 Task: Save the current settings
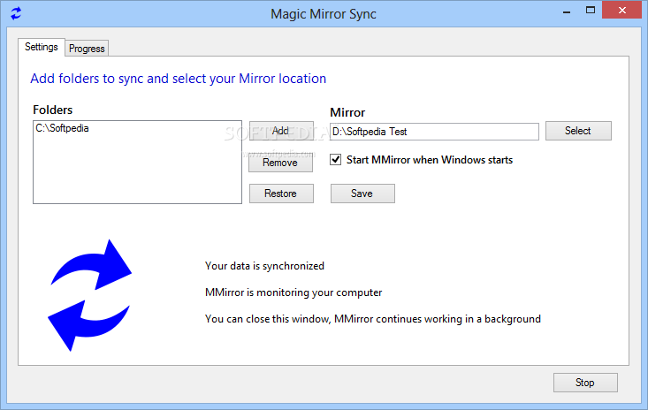[x=362, y=194]
